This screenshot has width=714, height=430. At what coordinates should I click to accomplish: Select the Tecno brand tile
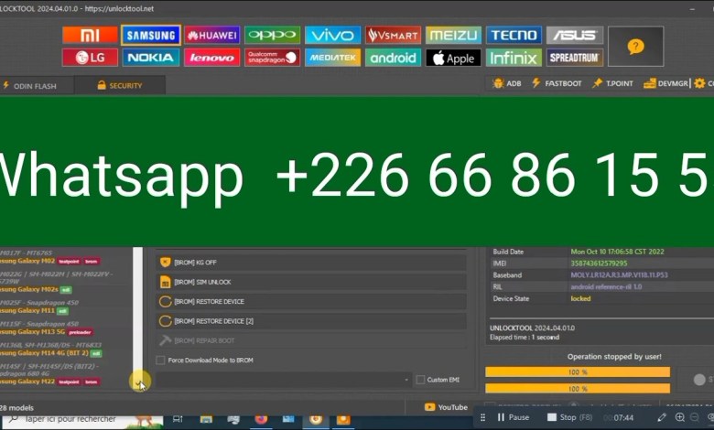pos(514,35)
